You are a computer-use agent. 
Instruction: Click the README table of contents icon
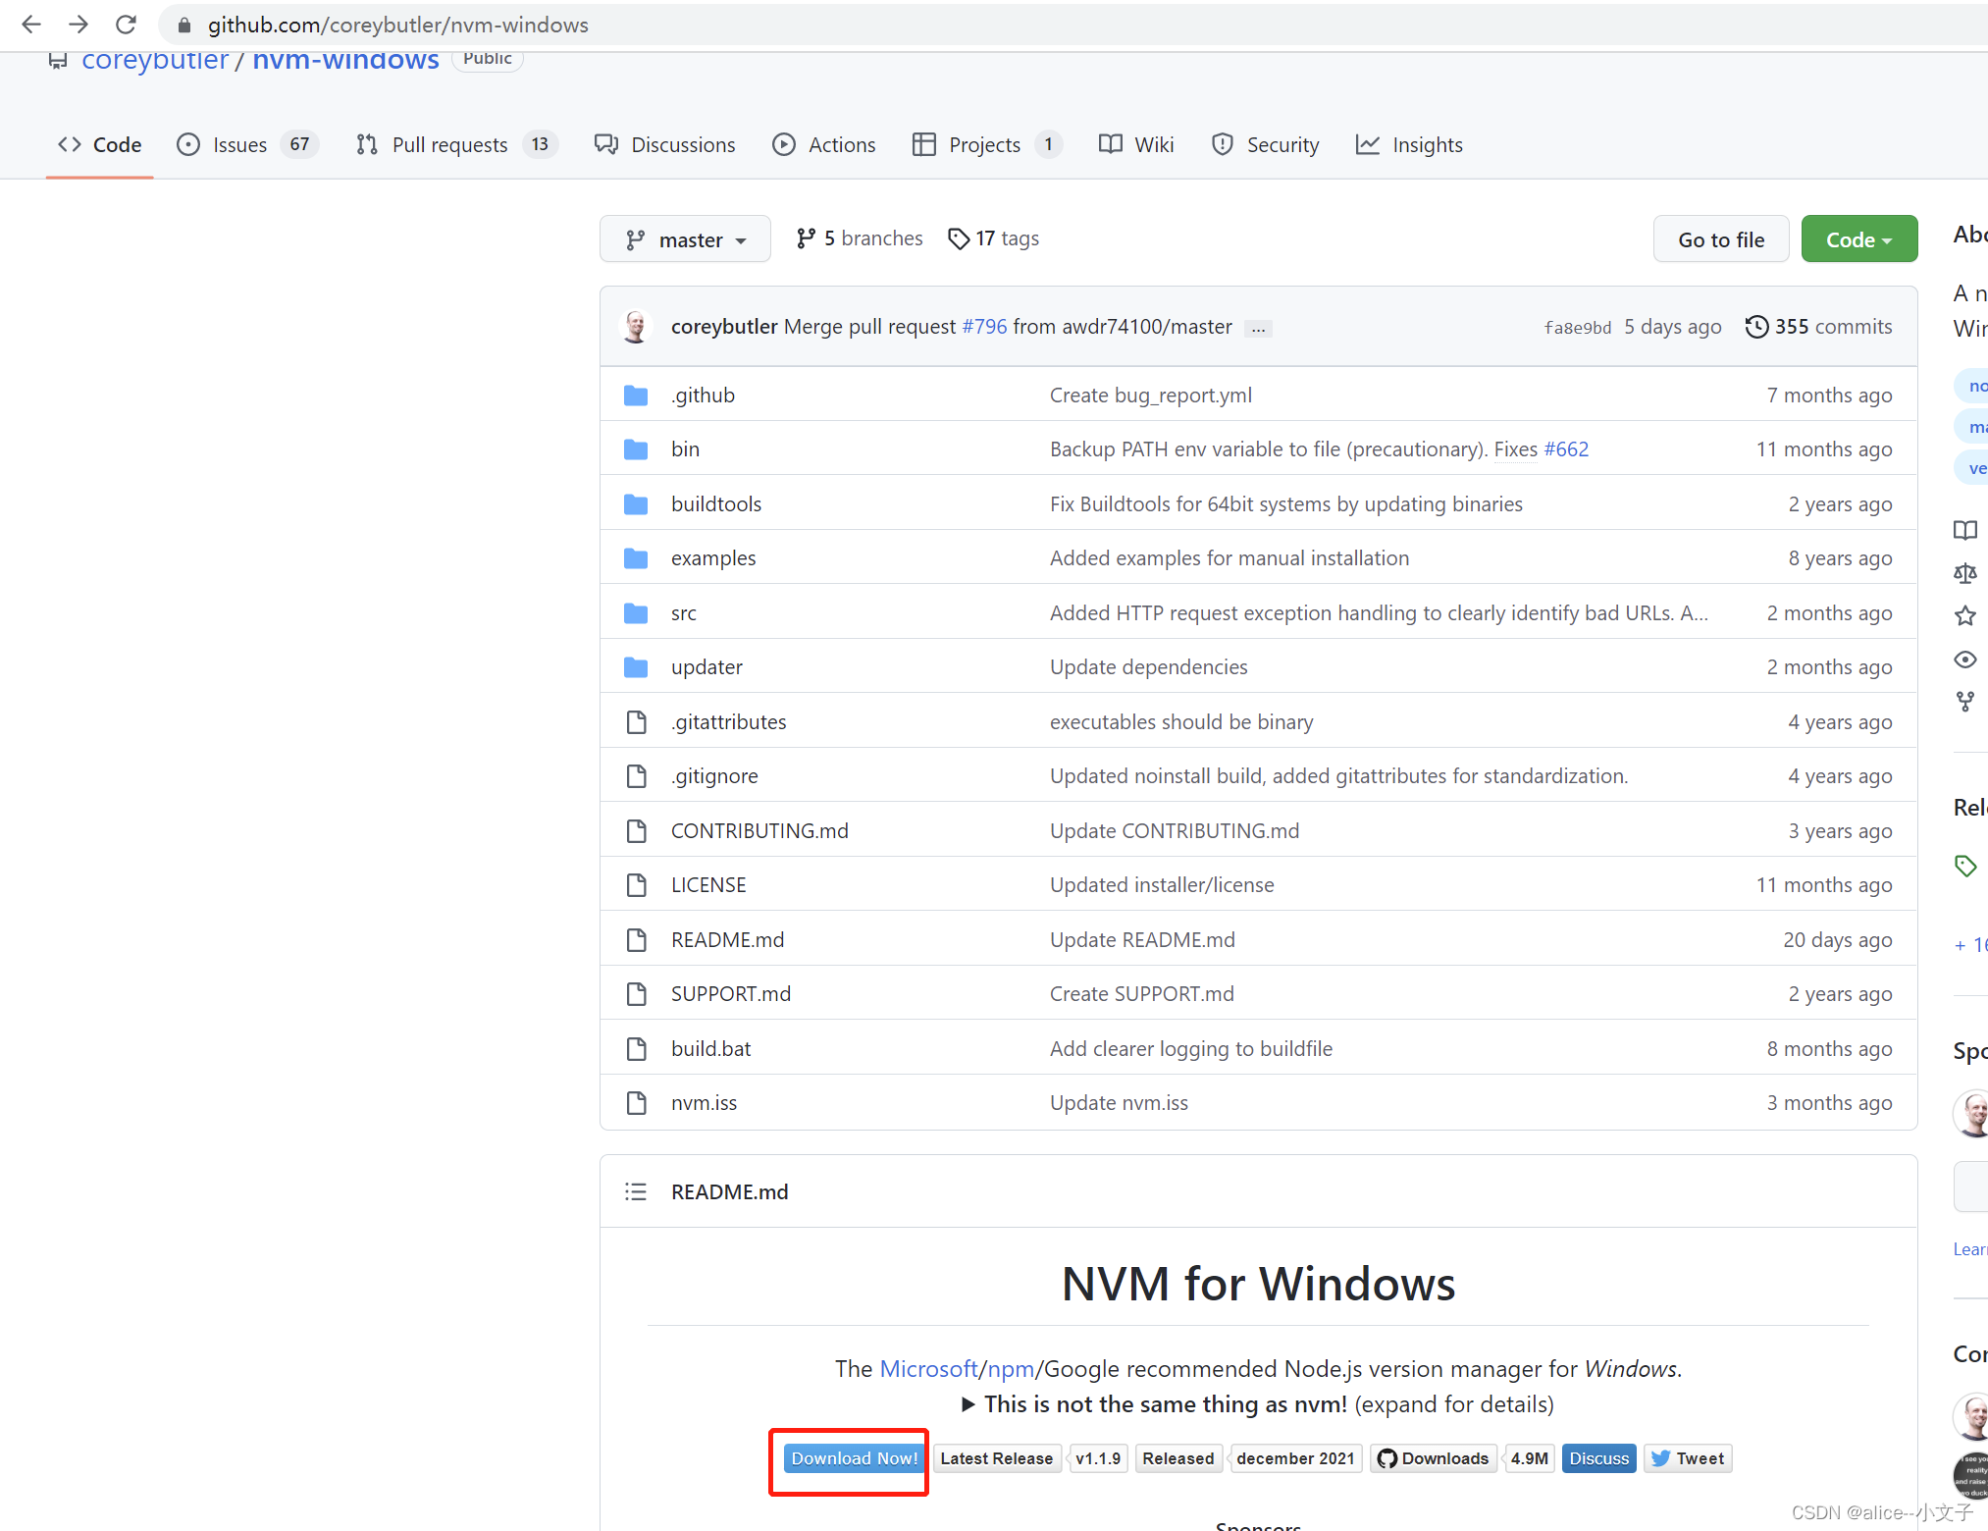636,1191
